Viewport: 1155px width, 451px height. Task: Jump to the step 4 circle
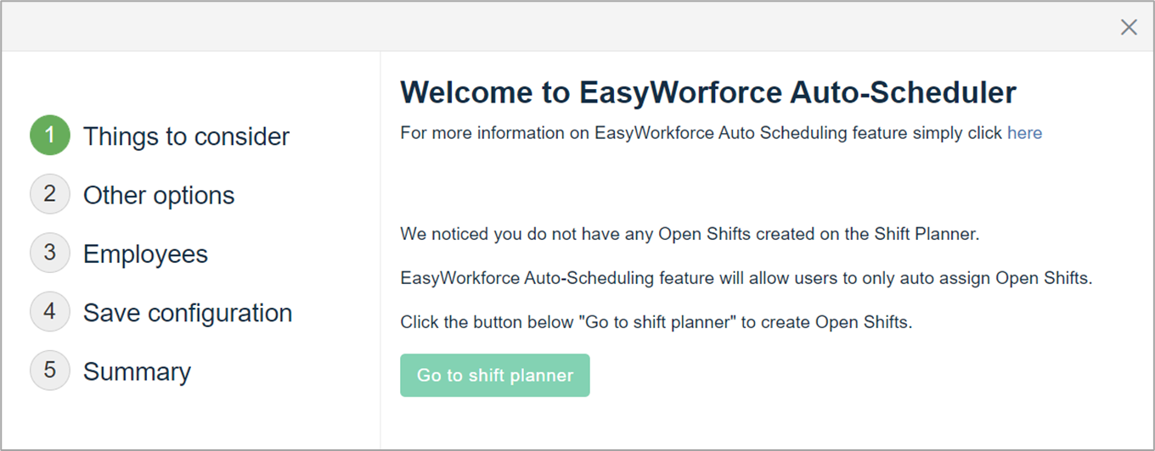point(50,312)
